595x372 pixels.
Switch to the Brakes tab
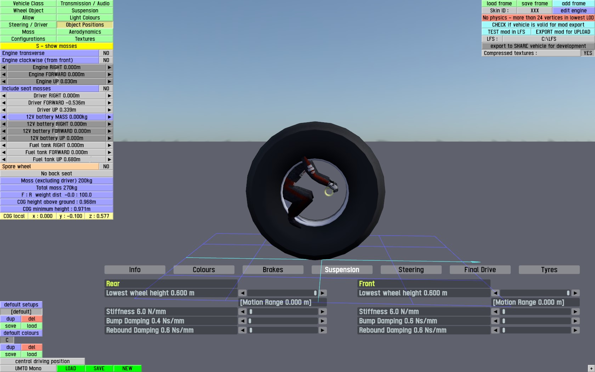coord(273,270)
